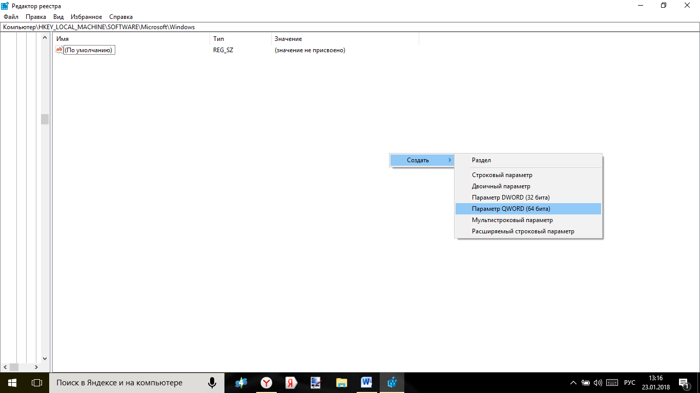Screen dimensions: 700x393
Task: Open File Explorer from the taskbar
Action: (341, 382)
